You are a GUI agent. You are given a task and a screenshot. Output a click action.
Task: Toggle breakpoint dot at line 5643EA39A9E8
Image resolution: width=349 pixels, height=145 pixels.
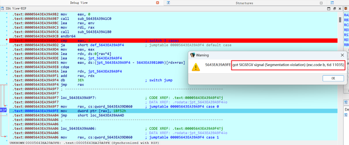coord(6,66)
